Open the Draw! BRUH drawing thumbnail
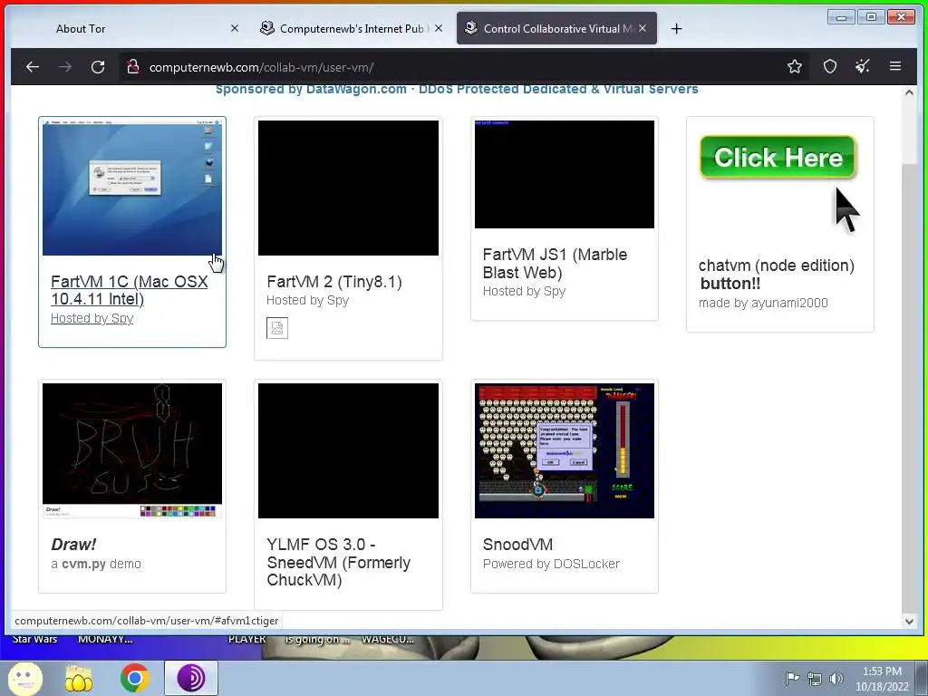 [132, 450]
